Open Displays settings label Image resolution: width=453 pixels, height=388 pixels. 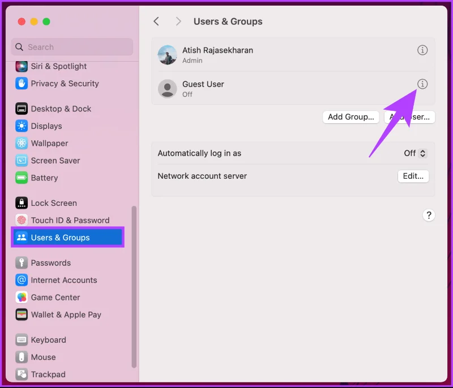[46, 126]
